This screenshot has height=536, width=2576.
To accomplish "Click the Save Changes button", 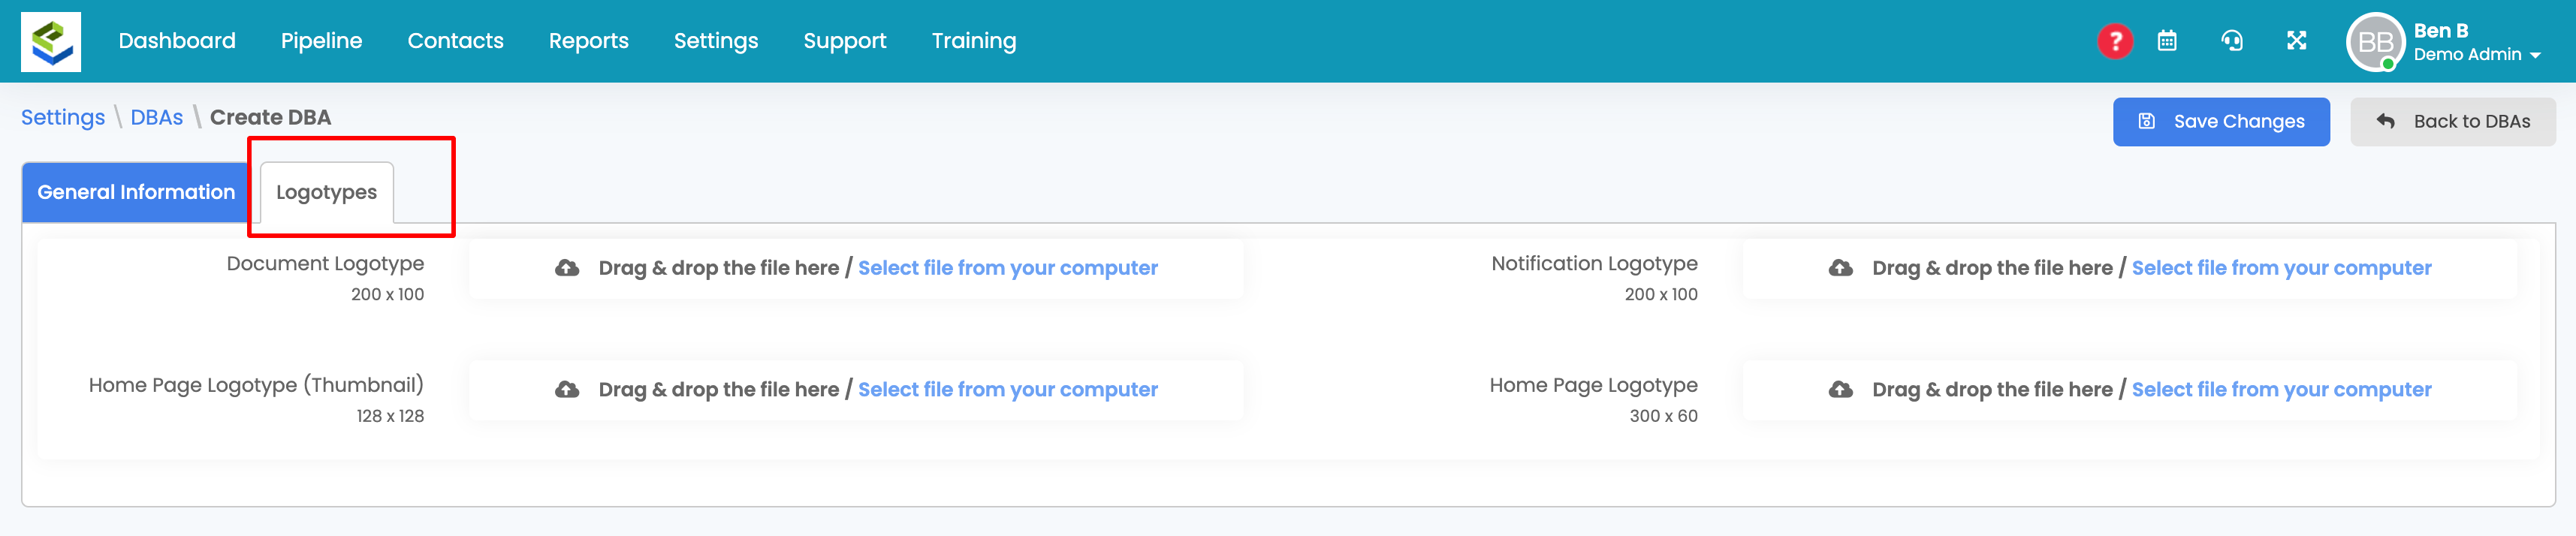I will point(2220,122).
